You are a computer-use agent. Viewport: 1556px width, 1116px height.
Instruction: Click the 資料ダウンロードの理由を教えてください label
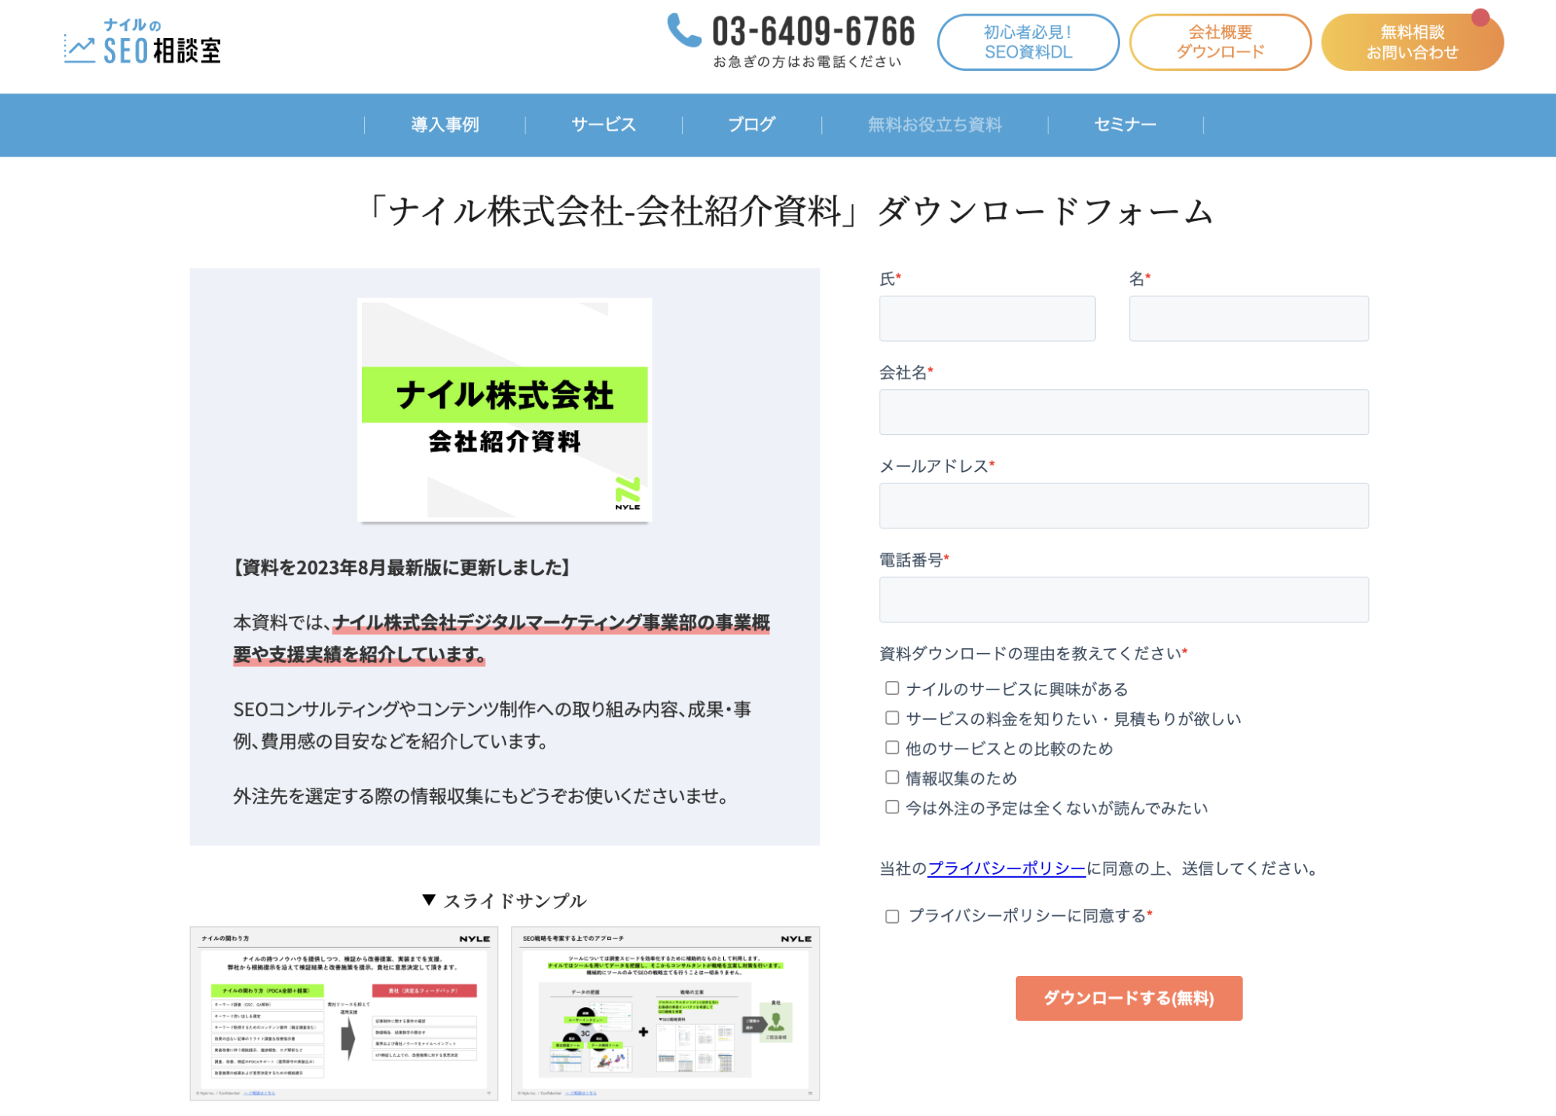(1033, 653)
